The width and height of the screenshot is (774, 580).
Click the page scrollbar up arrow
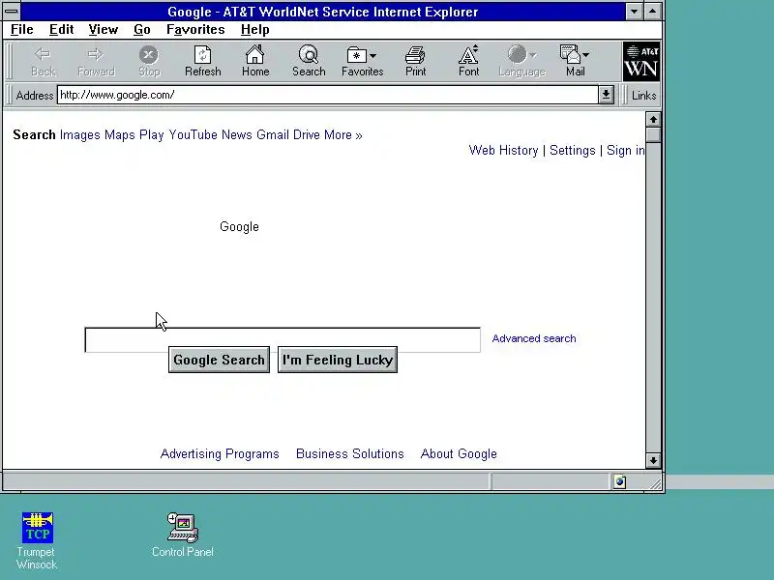(x=653, y=119)
